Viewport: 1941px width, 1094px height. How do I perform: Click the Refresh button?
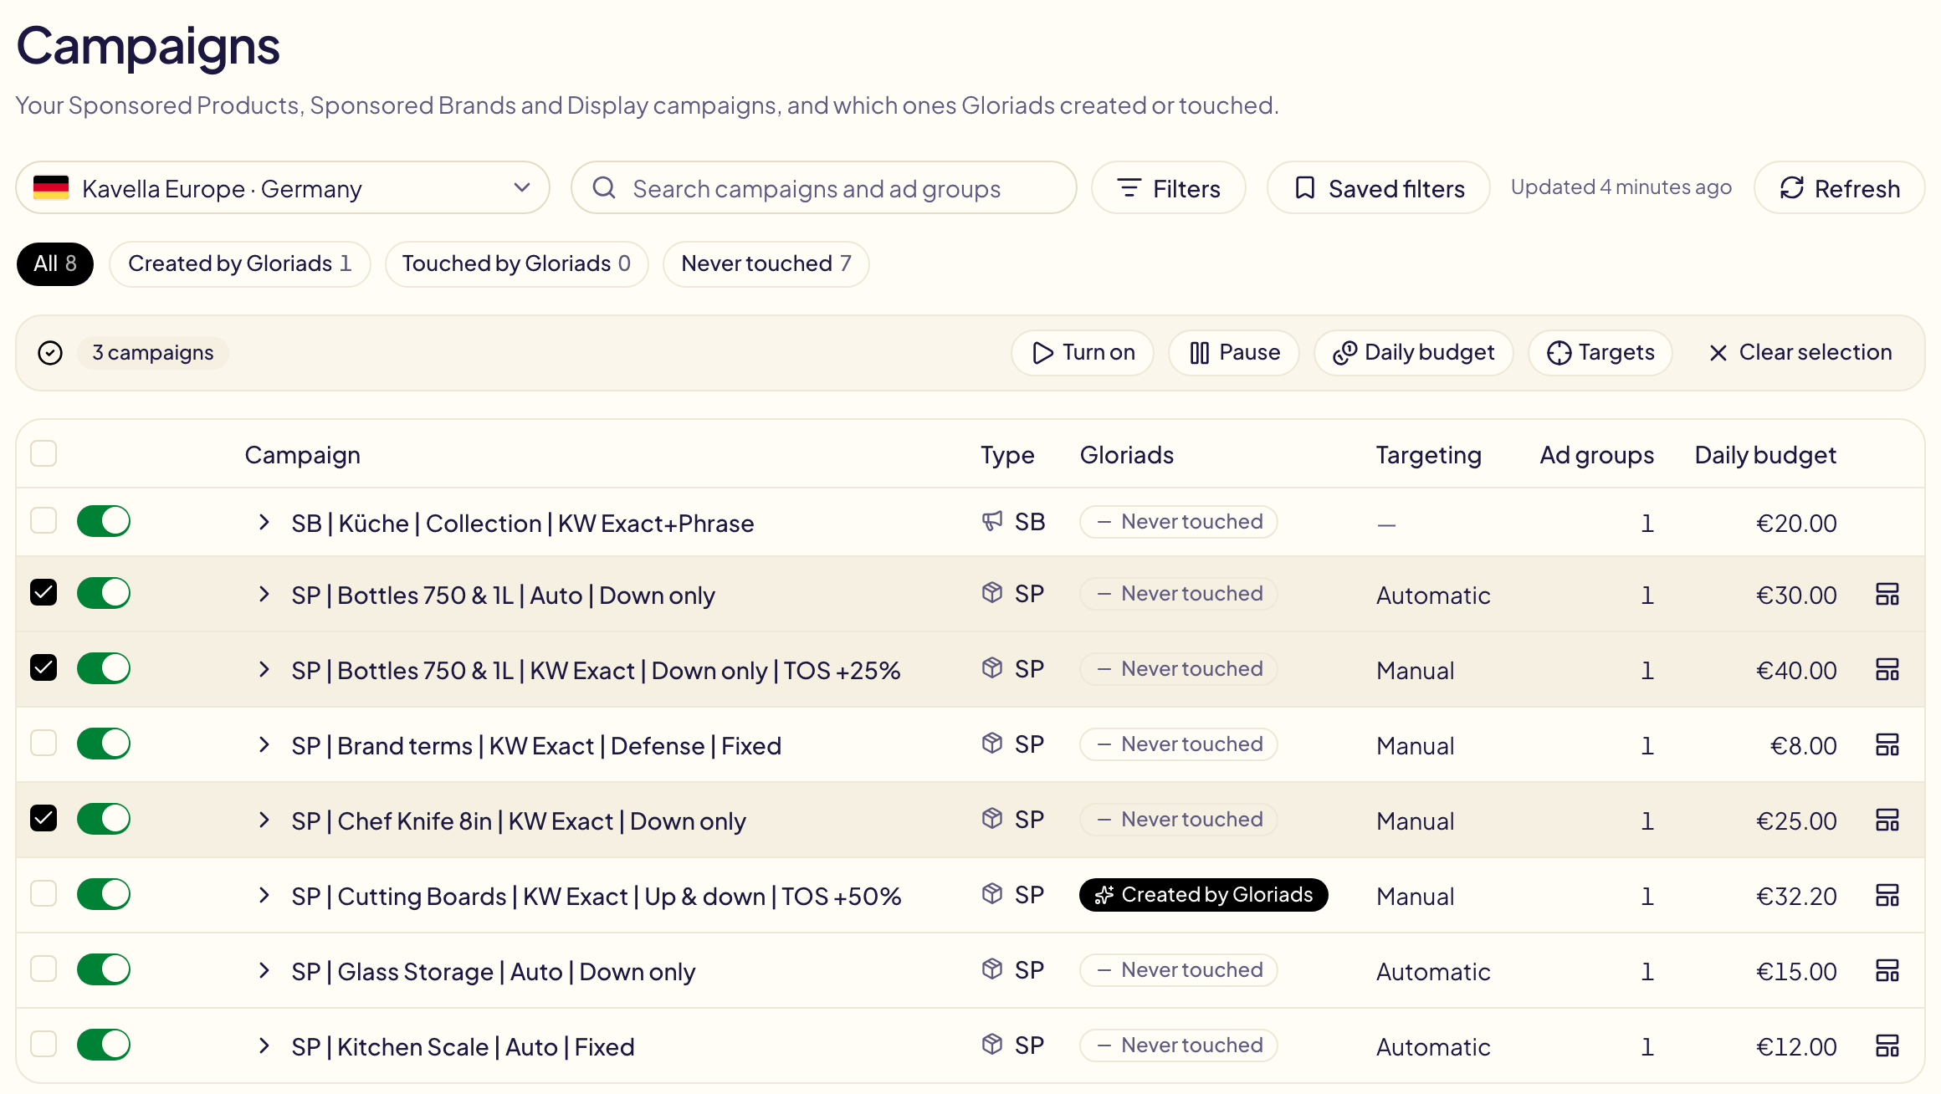[1840, 188]
